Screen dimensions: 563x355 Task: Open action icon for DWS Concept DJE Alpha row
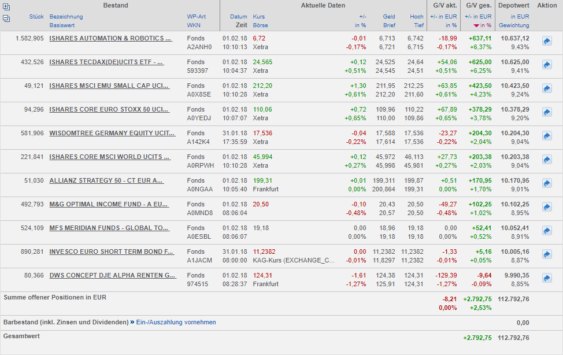point(547,278)
